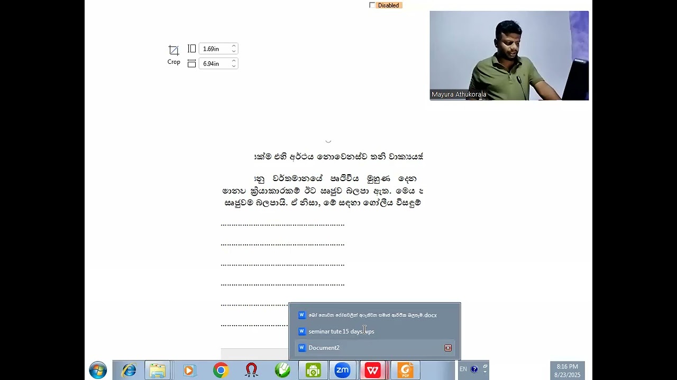Click the Mayura Athukorala name label
Image resolution: width=677 pixels, height=380 pixels.
[x=459, y=94]
